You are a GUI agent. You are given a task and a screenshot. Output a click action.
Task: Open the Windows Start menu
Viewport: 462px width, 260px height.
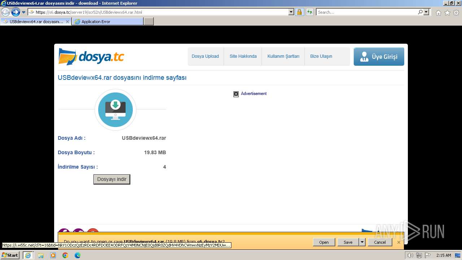point(10,255)
